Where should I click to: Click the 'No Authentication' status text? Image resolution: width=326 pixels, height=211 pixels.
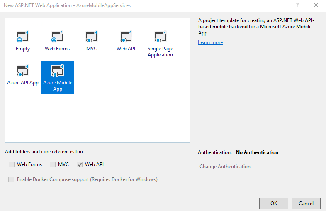[257, 152]
